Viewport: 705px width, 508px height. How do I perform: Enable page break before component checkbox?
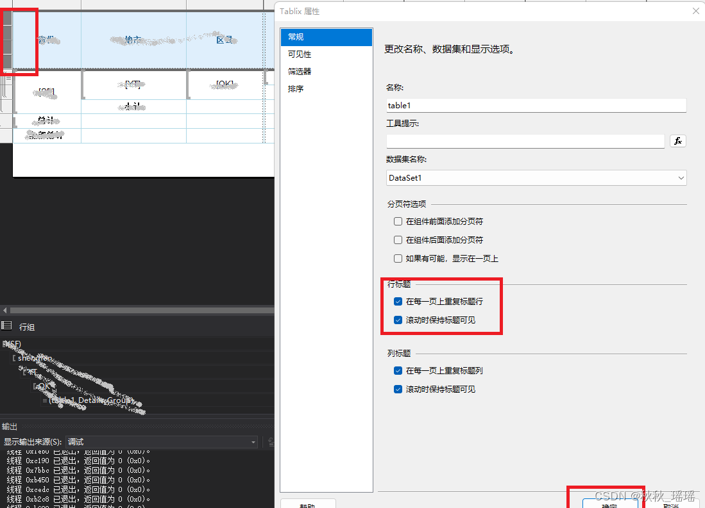pos(398,222)
